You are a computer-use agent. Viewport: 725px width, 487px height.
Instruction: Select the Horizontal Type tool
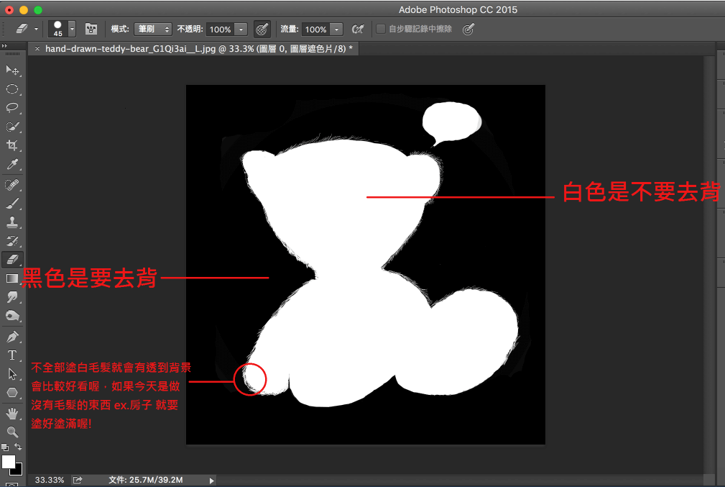click(12, 355)
